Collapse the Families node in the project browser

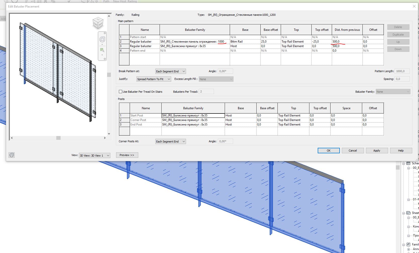404,244
